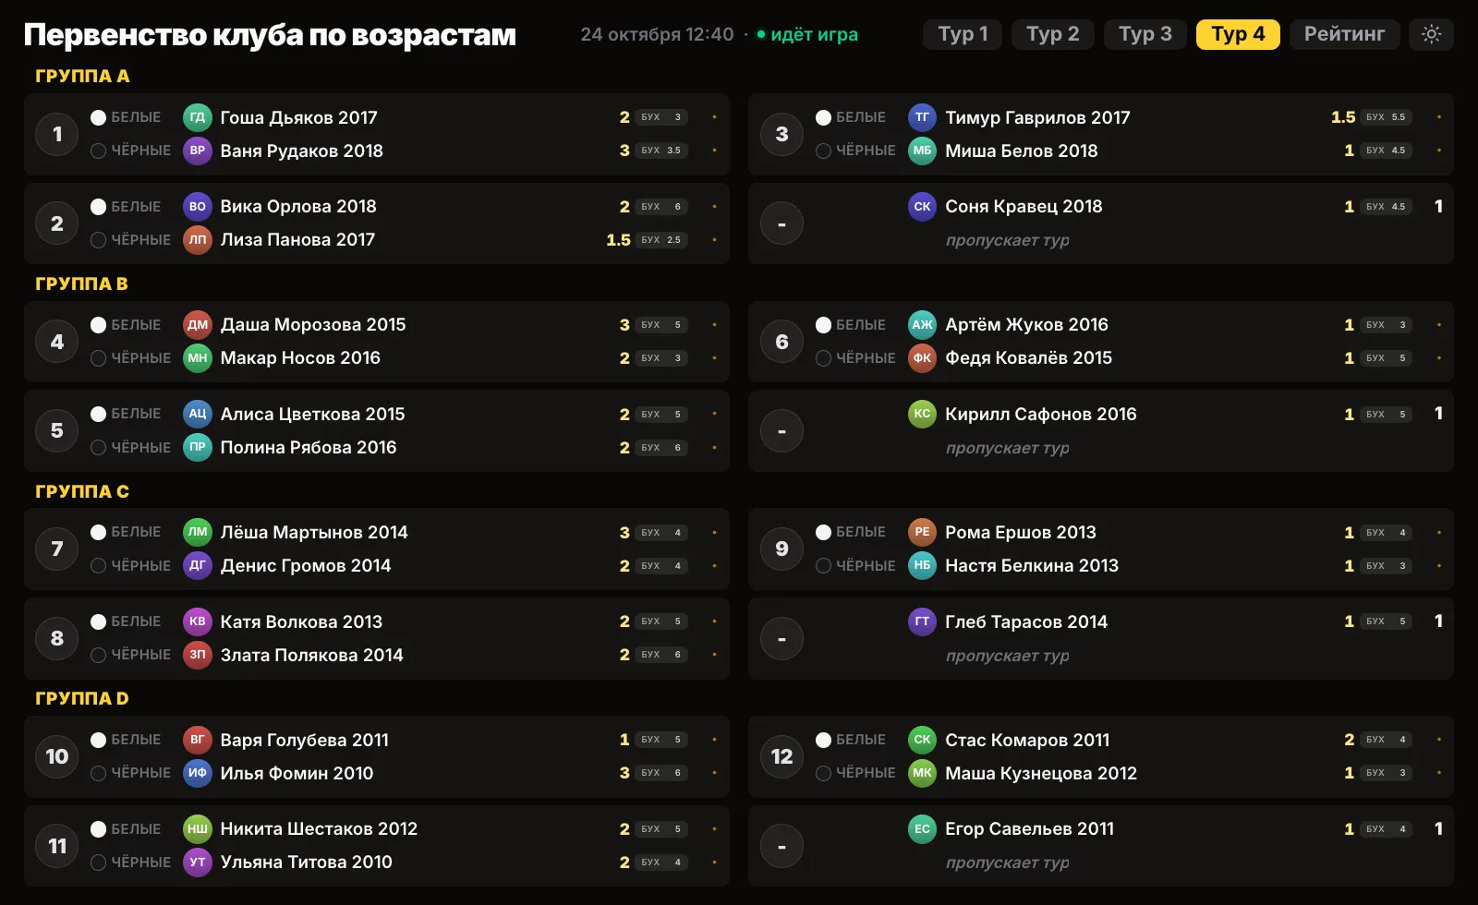The image size is (1478, 905).
Task: Click Глеб Тарасов's ГТ avatar
Action: 922,621
